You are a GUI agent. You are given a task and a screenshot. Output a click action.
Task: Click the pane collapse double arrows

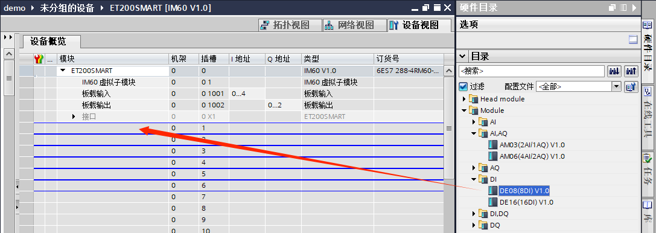point(7,37)
